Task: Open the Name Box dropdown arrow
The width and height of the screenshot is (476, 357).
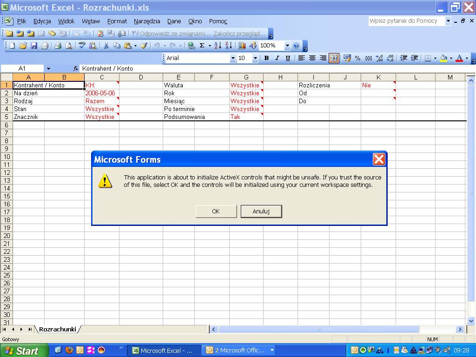Action: (48, 69)
